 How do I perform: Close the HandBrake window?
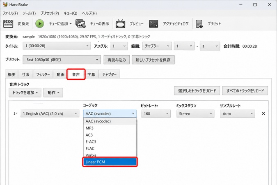click(x=269, y=5)
